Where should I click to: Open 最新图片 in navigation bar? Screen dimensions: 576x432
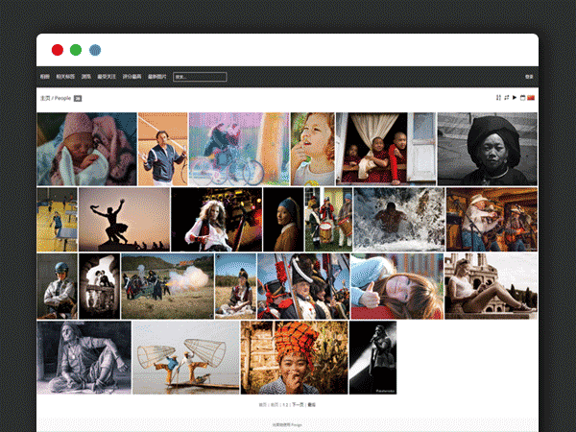tap(156, 77)
